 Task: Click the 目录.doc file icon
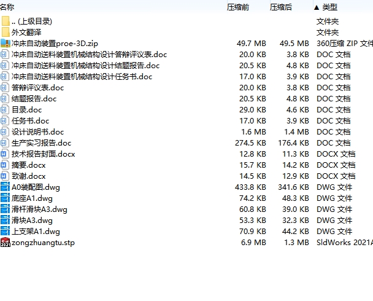click(6, 110)
